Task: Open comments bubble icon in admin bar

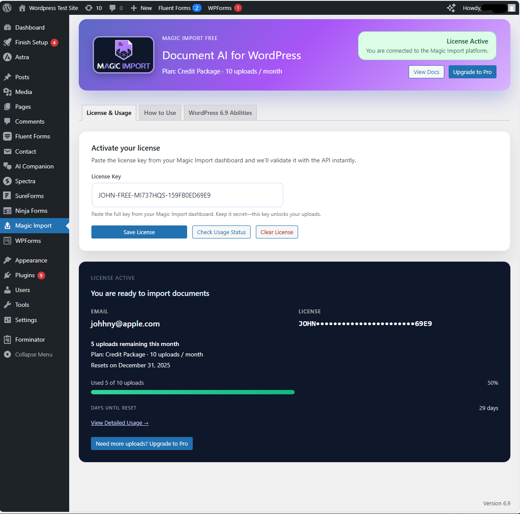Action: (x=112, y=8)
